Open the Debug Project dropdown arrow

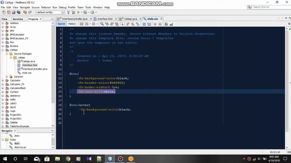(x=89, y=12)
